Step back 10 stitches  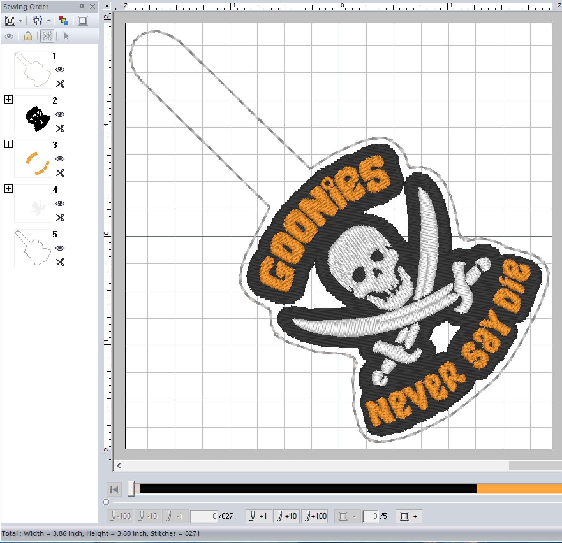(148, 516)
